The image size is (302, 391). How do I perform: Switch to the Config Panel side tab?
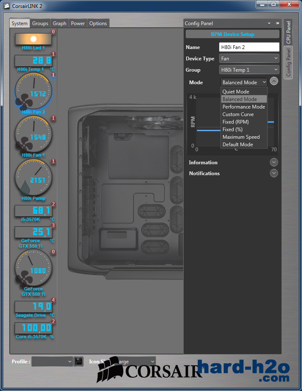pos(288,62)
